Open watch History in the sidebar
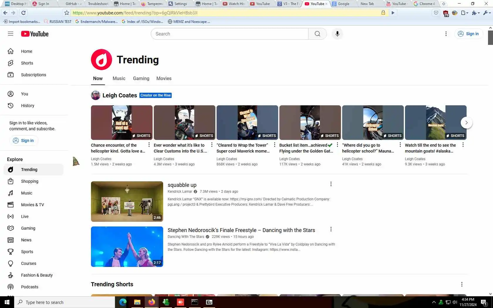This screenshot has width=493, height=308. 34,106
